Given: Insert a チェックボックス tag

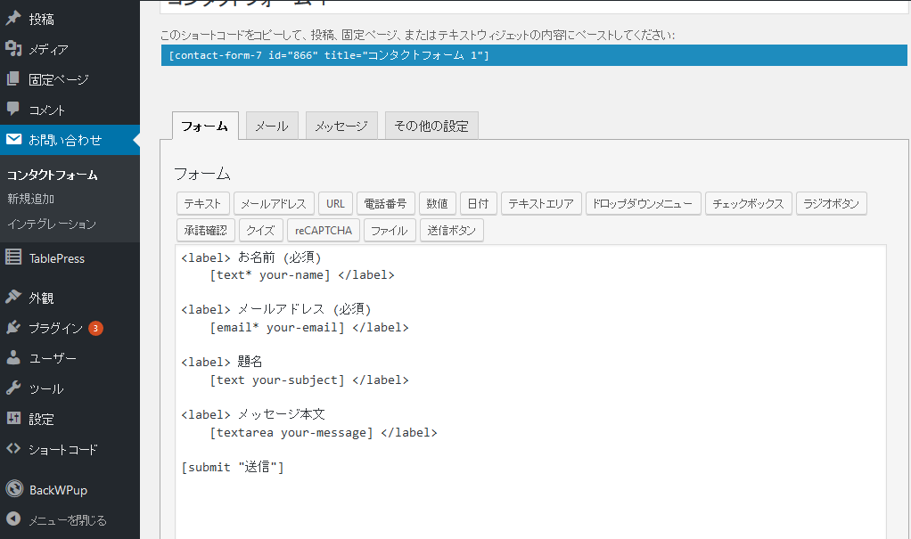Looking at the screenshot, I should coord(748,204).
